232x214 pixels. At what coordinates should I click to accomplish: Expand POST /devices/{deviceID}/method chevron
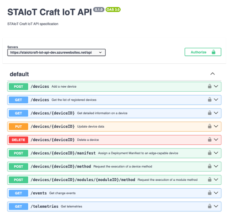216,166
